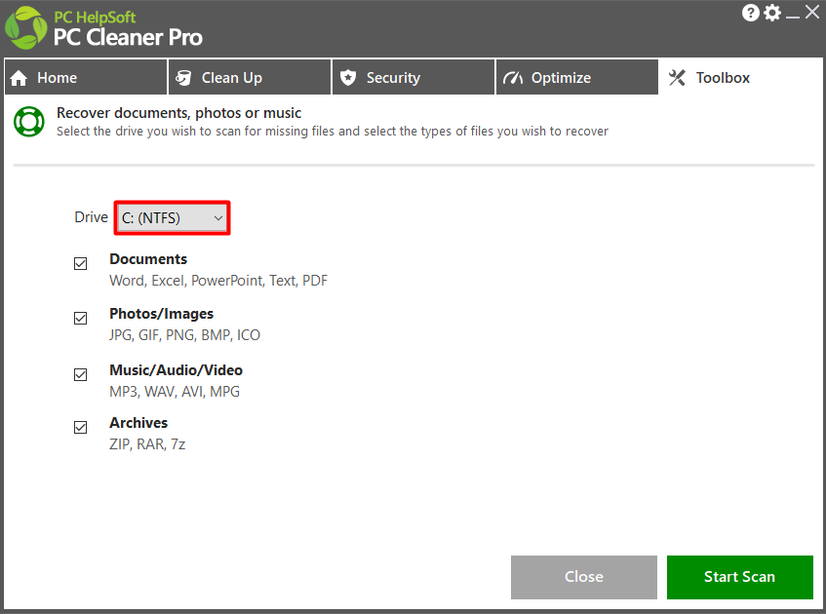
Task: Click the PC HelpSoft brand text
Action: [x=95, y=18]
